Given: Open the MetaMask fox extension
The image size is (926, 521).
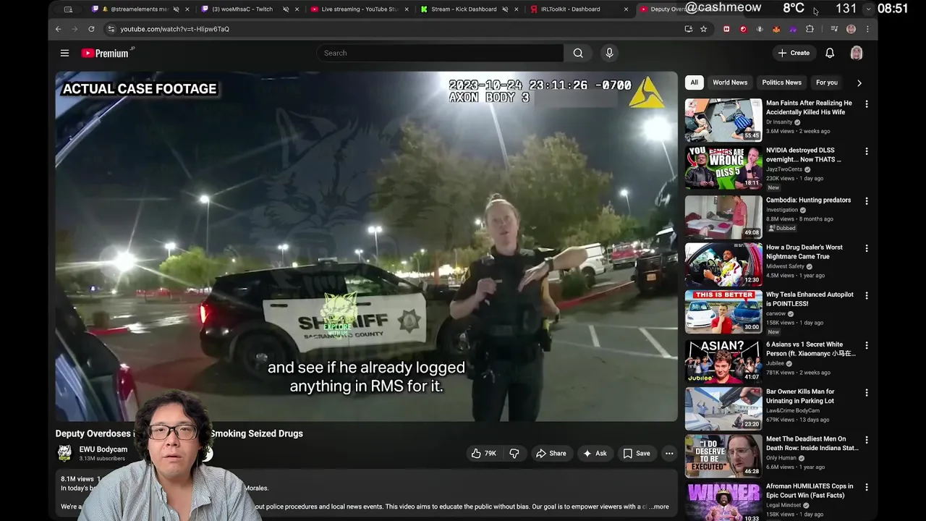Looking at the screenshot, I should pyautogui.click(x=776, y=29).
